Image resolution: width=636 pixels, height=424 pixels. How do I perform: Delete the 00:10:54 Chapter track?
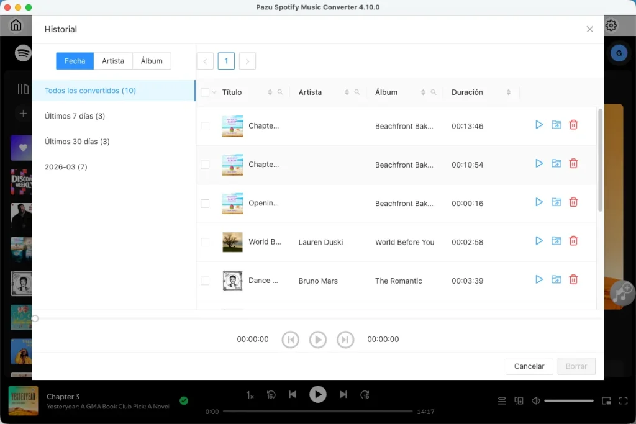point(573,163)
